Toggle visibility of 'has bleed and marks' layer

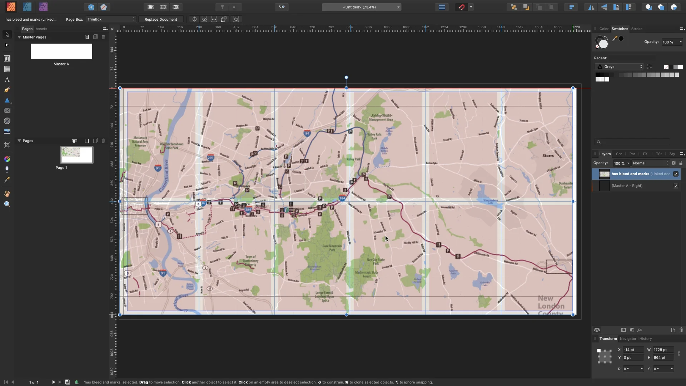tap(676, 174)
